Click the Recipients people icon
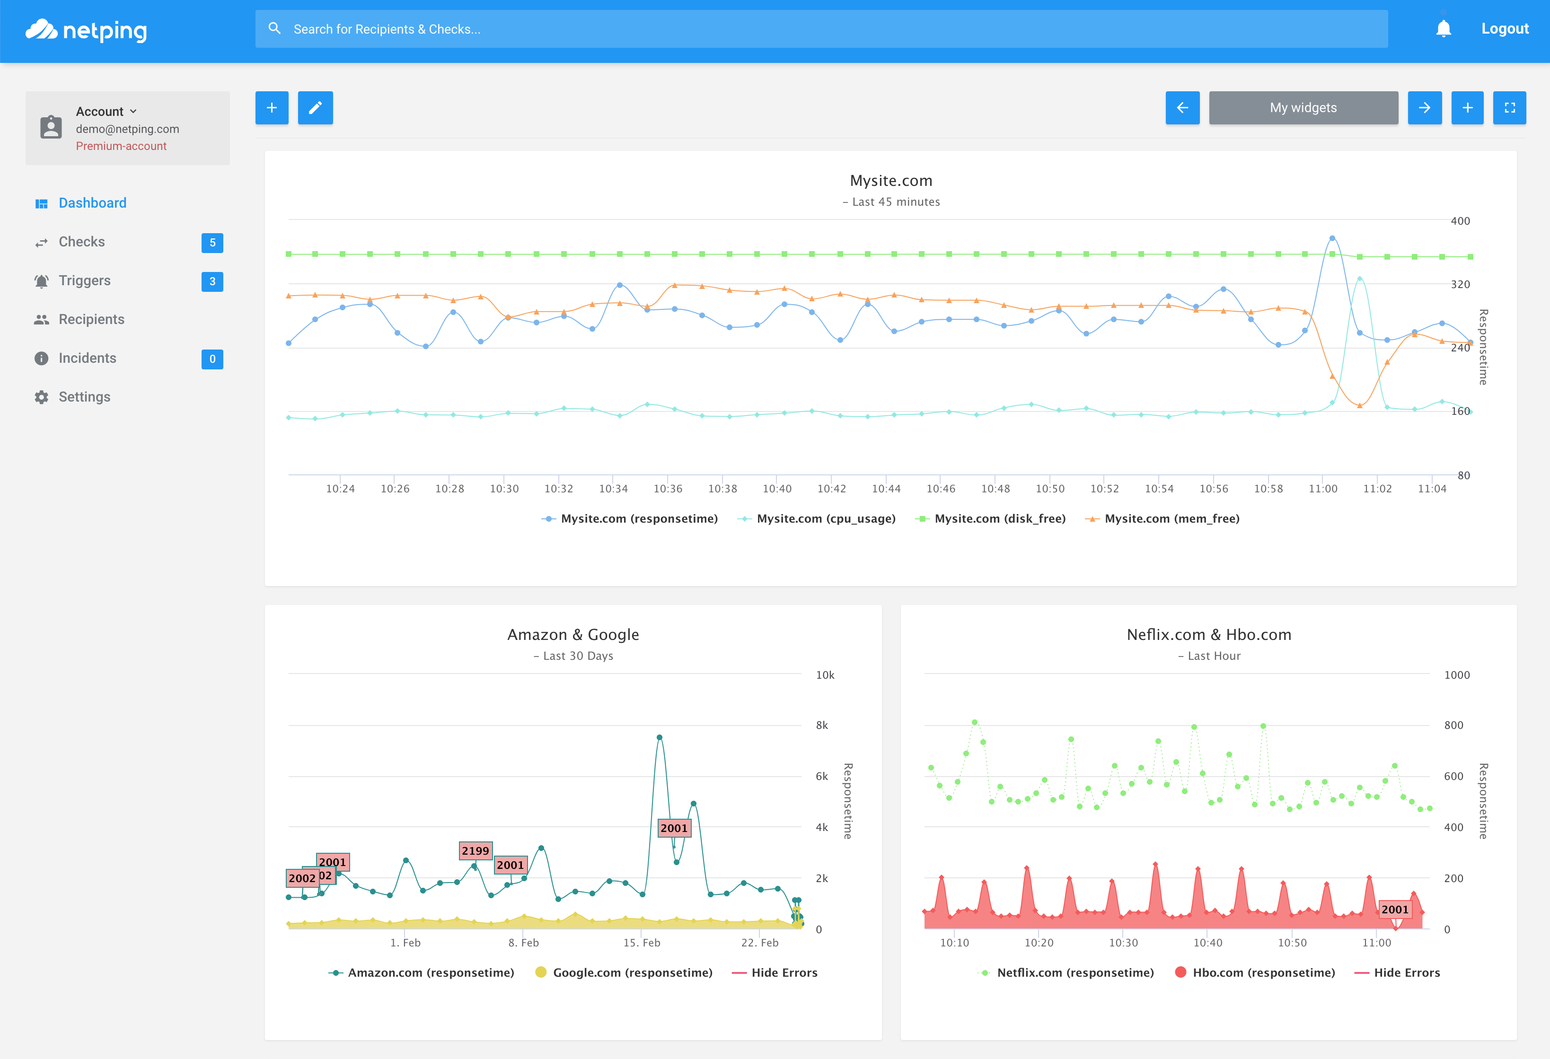The image size is (1550, 1059). click(41, 319)
